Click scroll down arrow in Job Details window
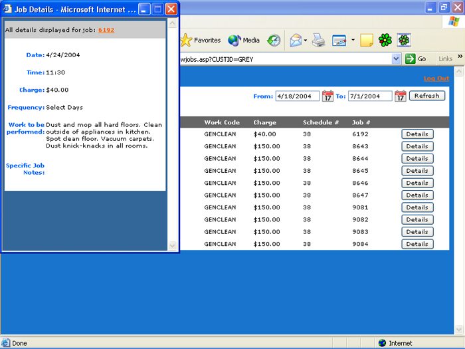Screen dimensions: 465x349 (x=172, y=245)
